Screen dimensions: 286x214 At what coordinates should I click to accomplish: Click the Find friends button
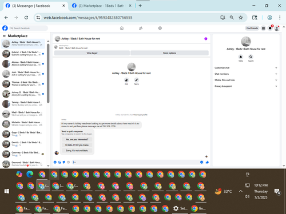tap(252, 28)
